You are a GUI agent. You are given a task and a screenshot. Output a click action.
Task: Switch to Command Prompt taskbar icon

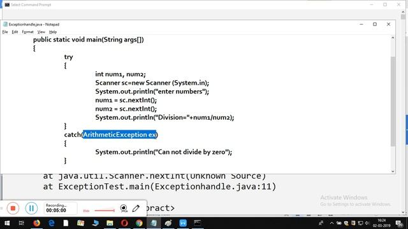tap(198, 223)
